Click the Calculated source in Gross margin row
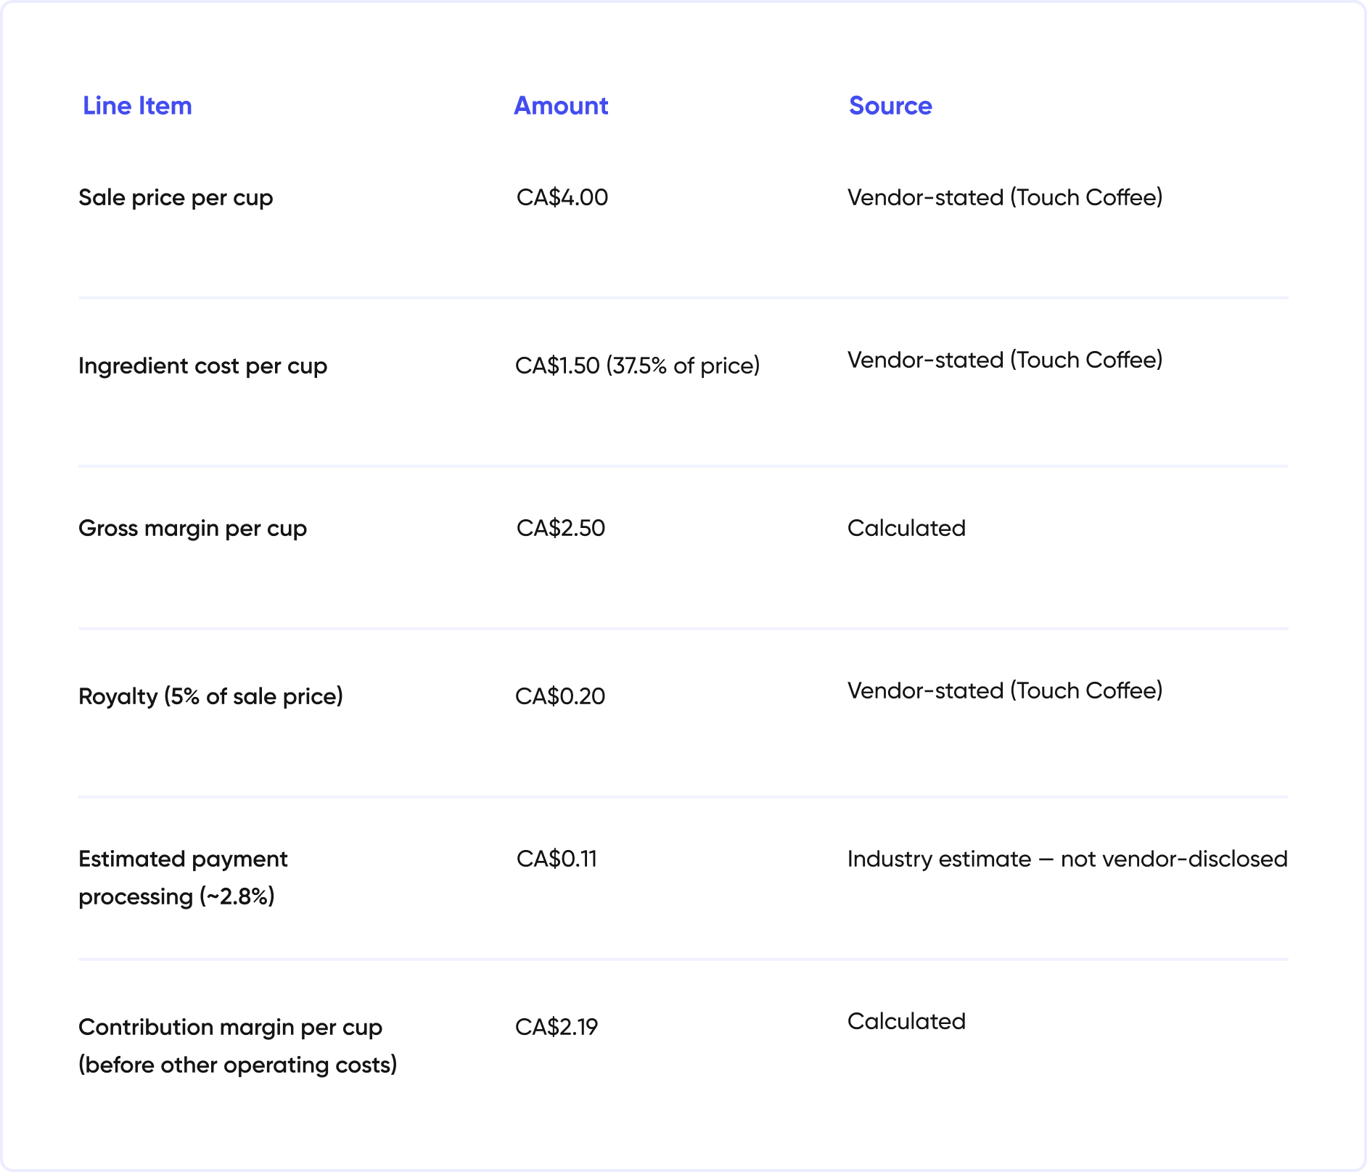The height and width of the screenshot is (1172, 1367). [x=906, y=528]
